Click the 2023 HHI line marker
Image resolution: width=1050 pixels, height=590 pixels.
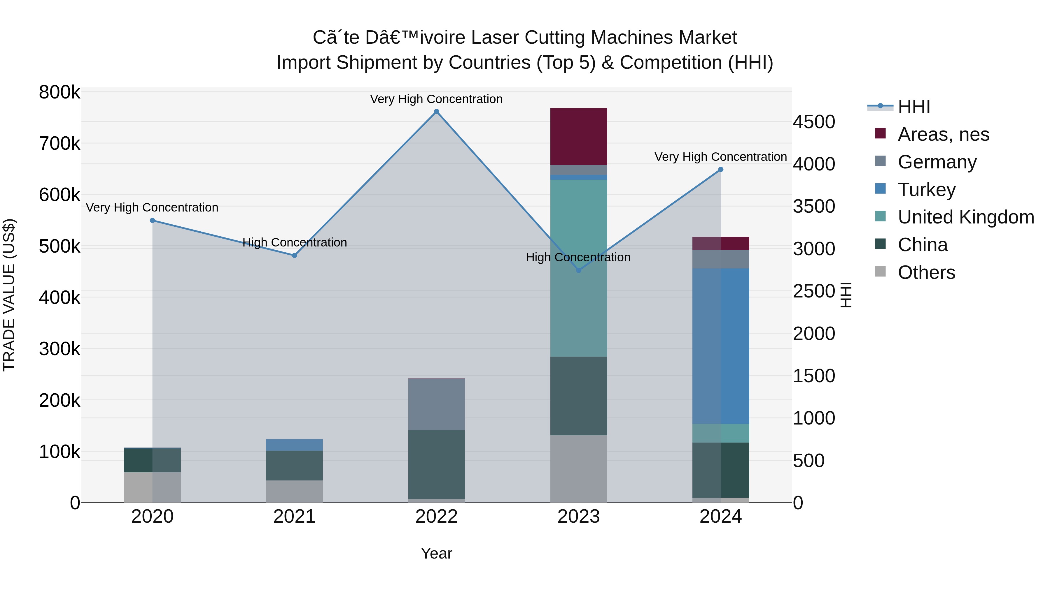click(578, 270)
